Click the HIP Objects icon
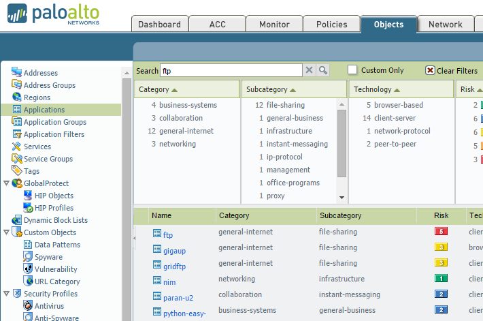 [x=28, y=195]
